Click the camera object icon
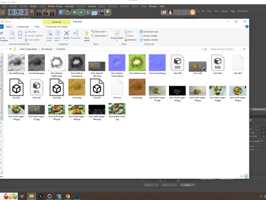 click(x=101, y=12)
